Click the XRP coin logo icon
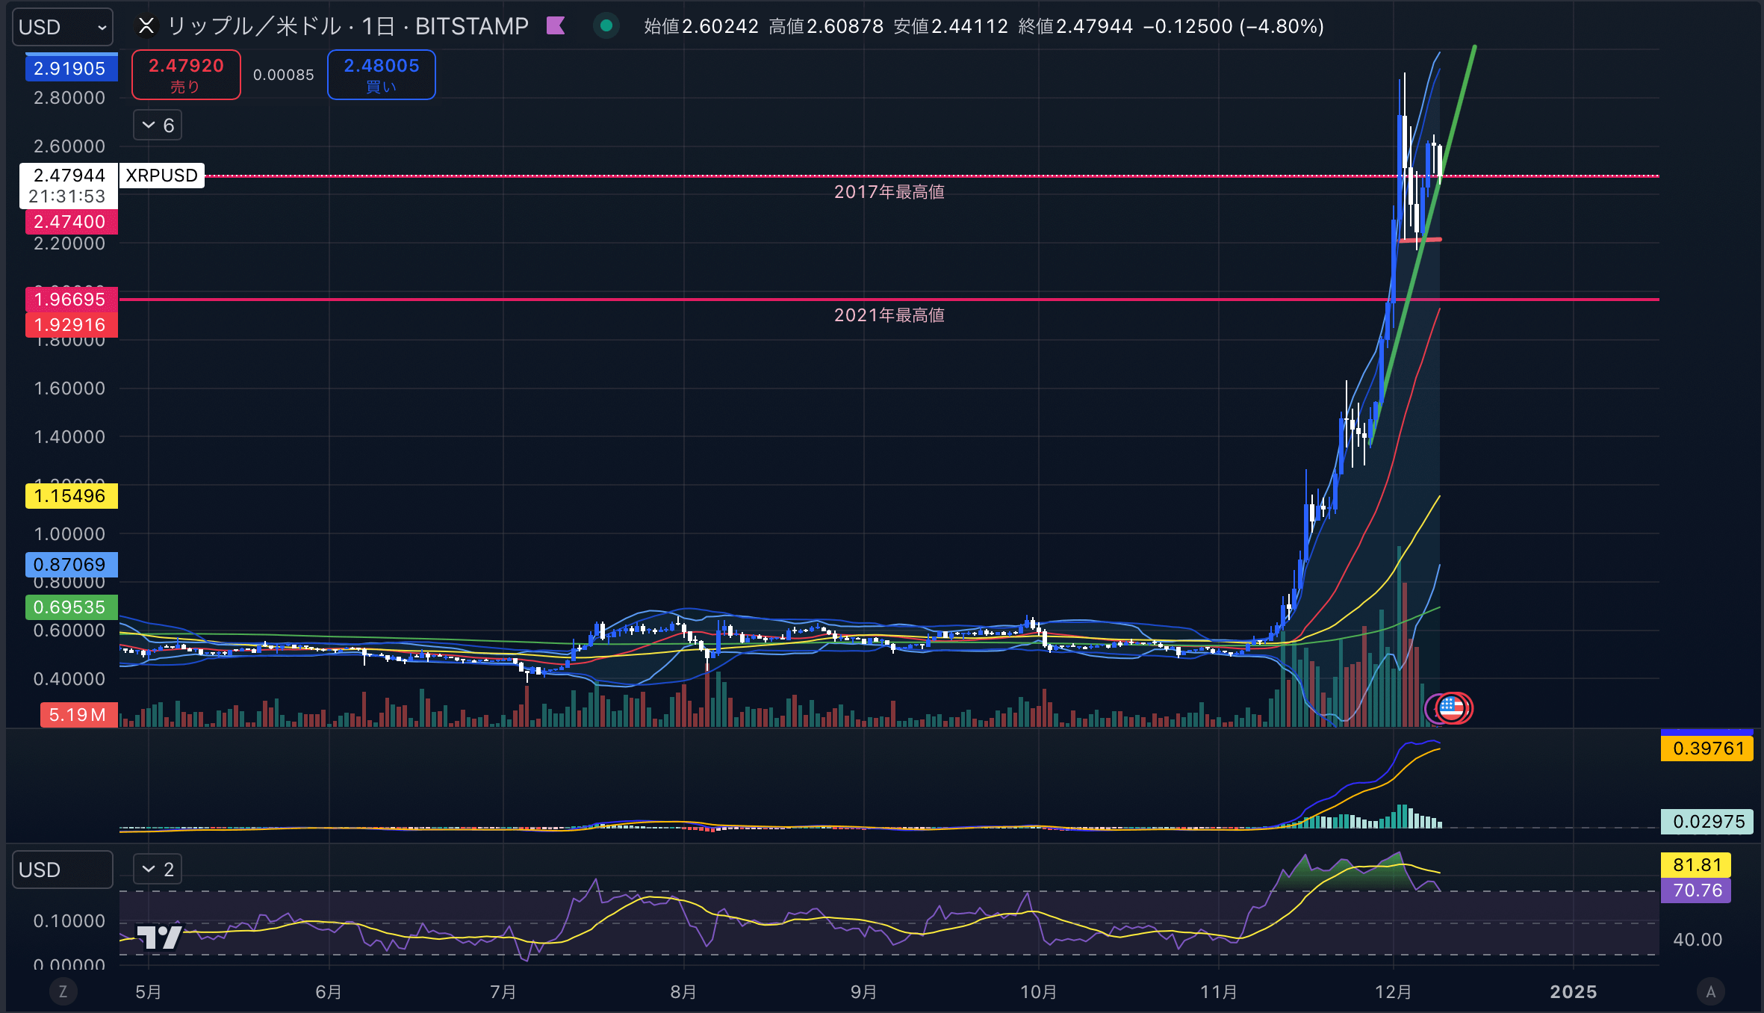 click(146, 26)
